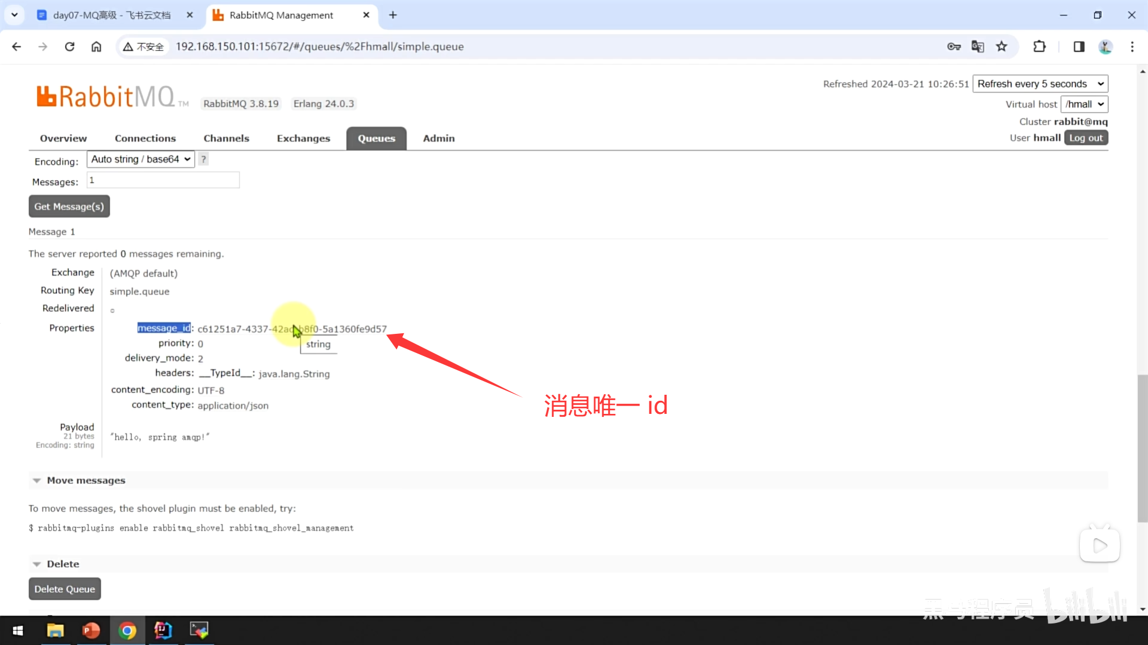Click the Delete Queue button
This screenshot has height=645, width=1148.
[x=65, y=589]
